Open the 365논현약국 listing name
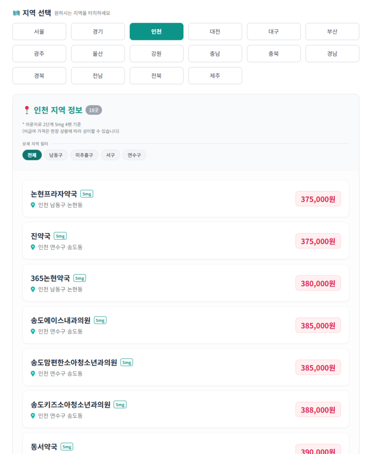The image size is (369, 454). pos(50,278)
